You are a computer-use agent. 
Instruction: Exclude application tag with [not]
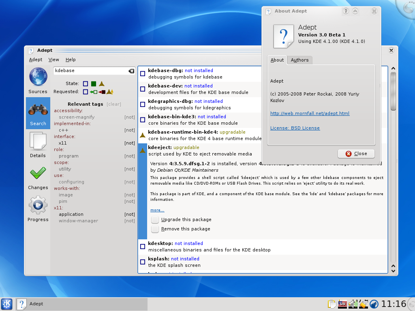pos(130,215)
